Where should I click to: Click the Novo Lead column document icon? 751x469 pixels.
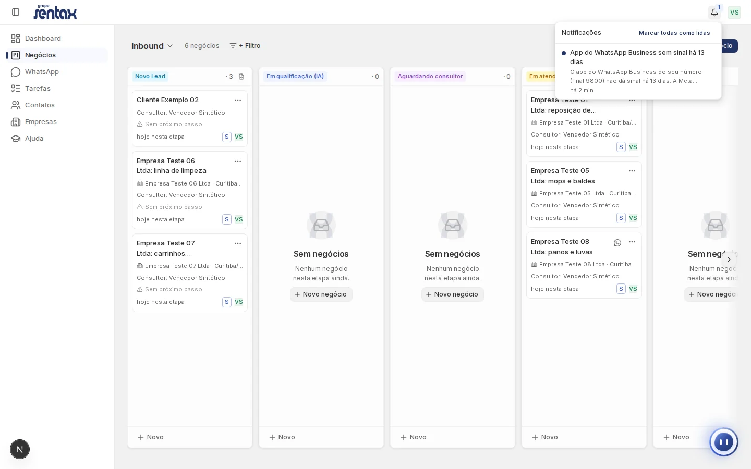241,77
